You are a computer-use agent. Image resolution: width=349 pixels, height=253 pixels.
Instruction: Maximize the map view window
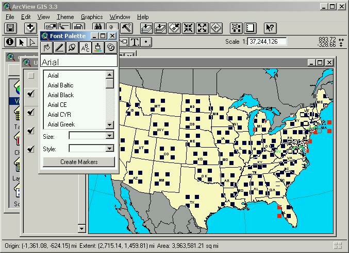click(x=320, y=63)
